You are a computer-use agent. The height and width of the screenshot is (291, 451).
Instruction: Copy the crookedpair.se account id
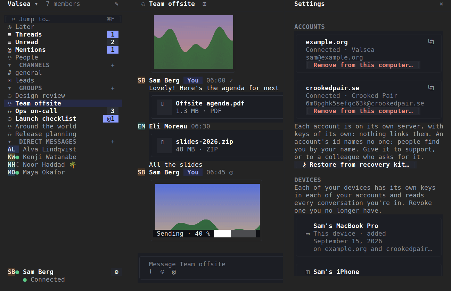431,88
